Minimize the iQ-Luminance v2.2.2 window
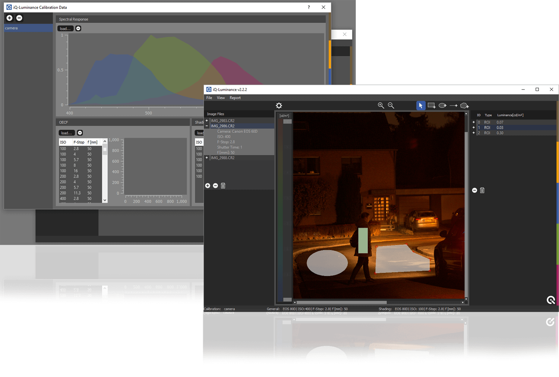This screenshot has height=377, width=559. [523, 89]
